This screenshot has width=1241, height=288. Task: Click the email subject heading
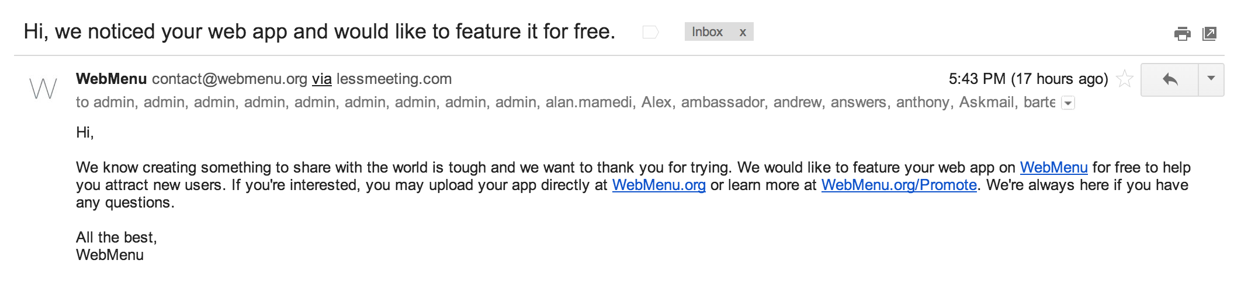[x=320, y=31]
